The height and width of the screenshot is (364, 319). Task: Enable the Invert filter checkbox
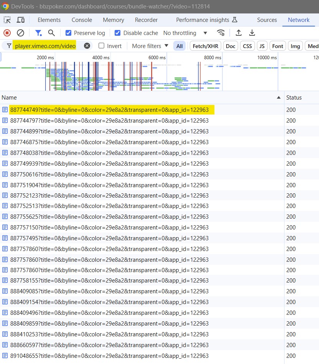(x=102, y=46)
